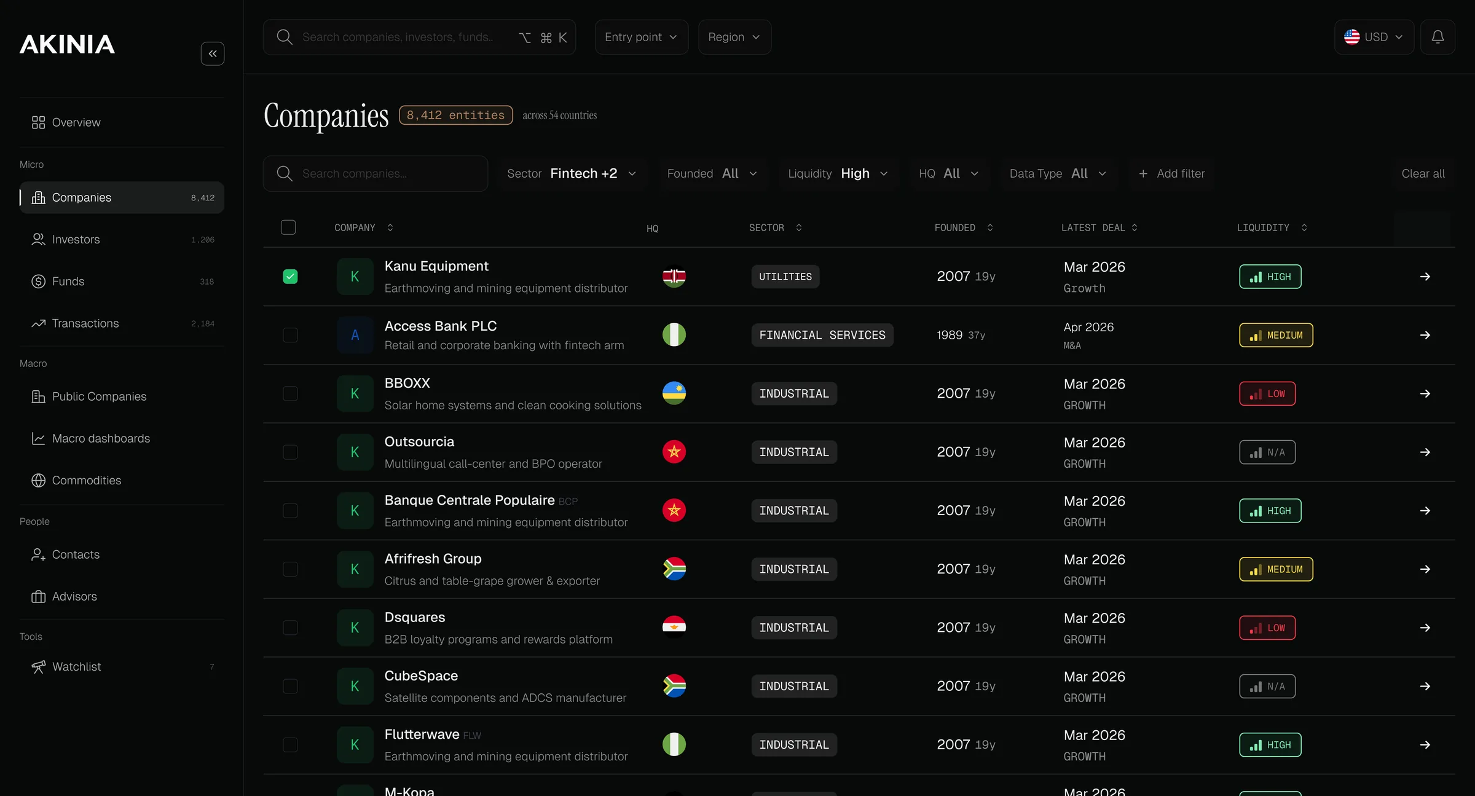This screenshot has width=1475, height=796.
Task: Click the AKINIA logo
Action: [67, 44]
